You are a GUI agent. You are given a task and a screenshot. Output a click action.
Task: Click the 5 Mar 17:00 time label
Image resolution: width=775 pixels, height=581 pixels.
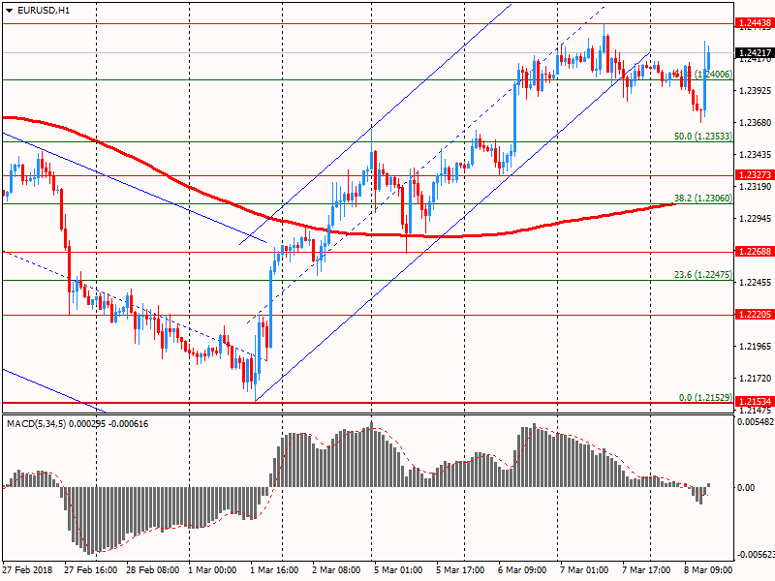460,569
